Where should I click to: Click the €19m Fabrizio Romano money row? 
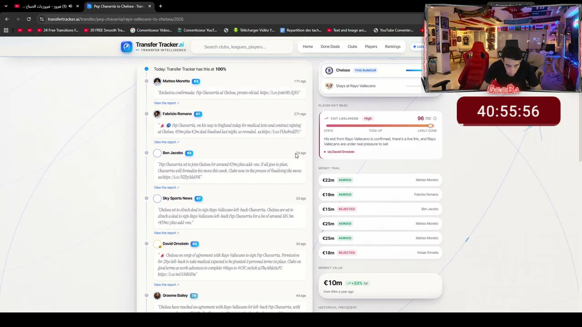pos(380,194)
